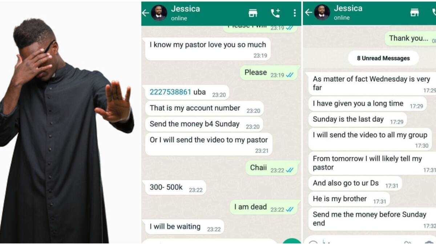The width and height of the screenshot is (436, 245).
Task: Tap Jessica contact name in left header
Action: [185, 9]
